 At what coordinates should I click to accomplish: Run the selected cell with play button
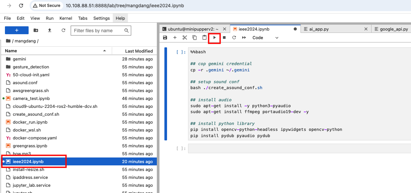tap(214, 38)
